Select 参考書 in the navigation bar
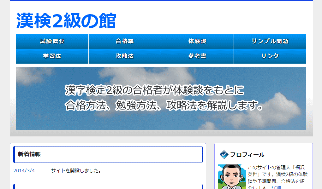 [x=197, y=56]
